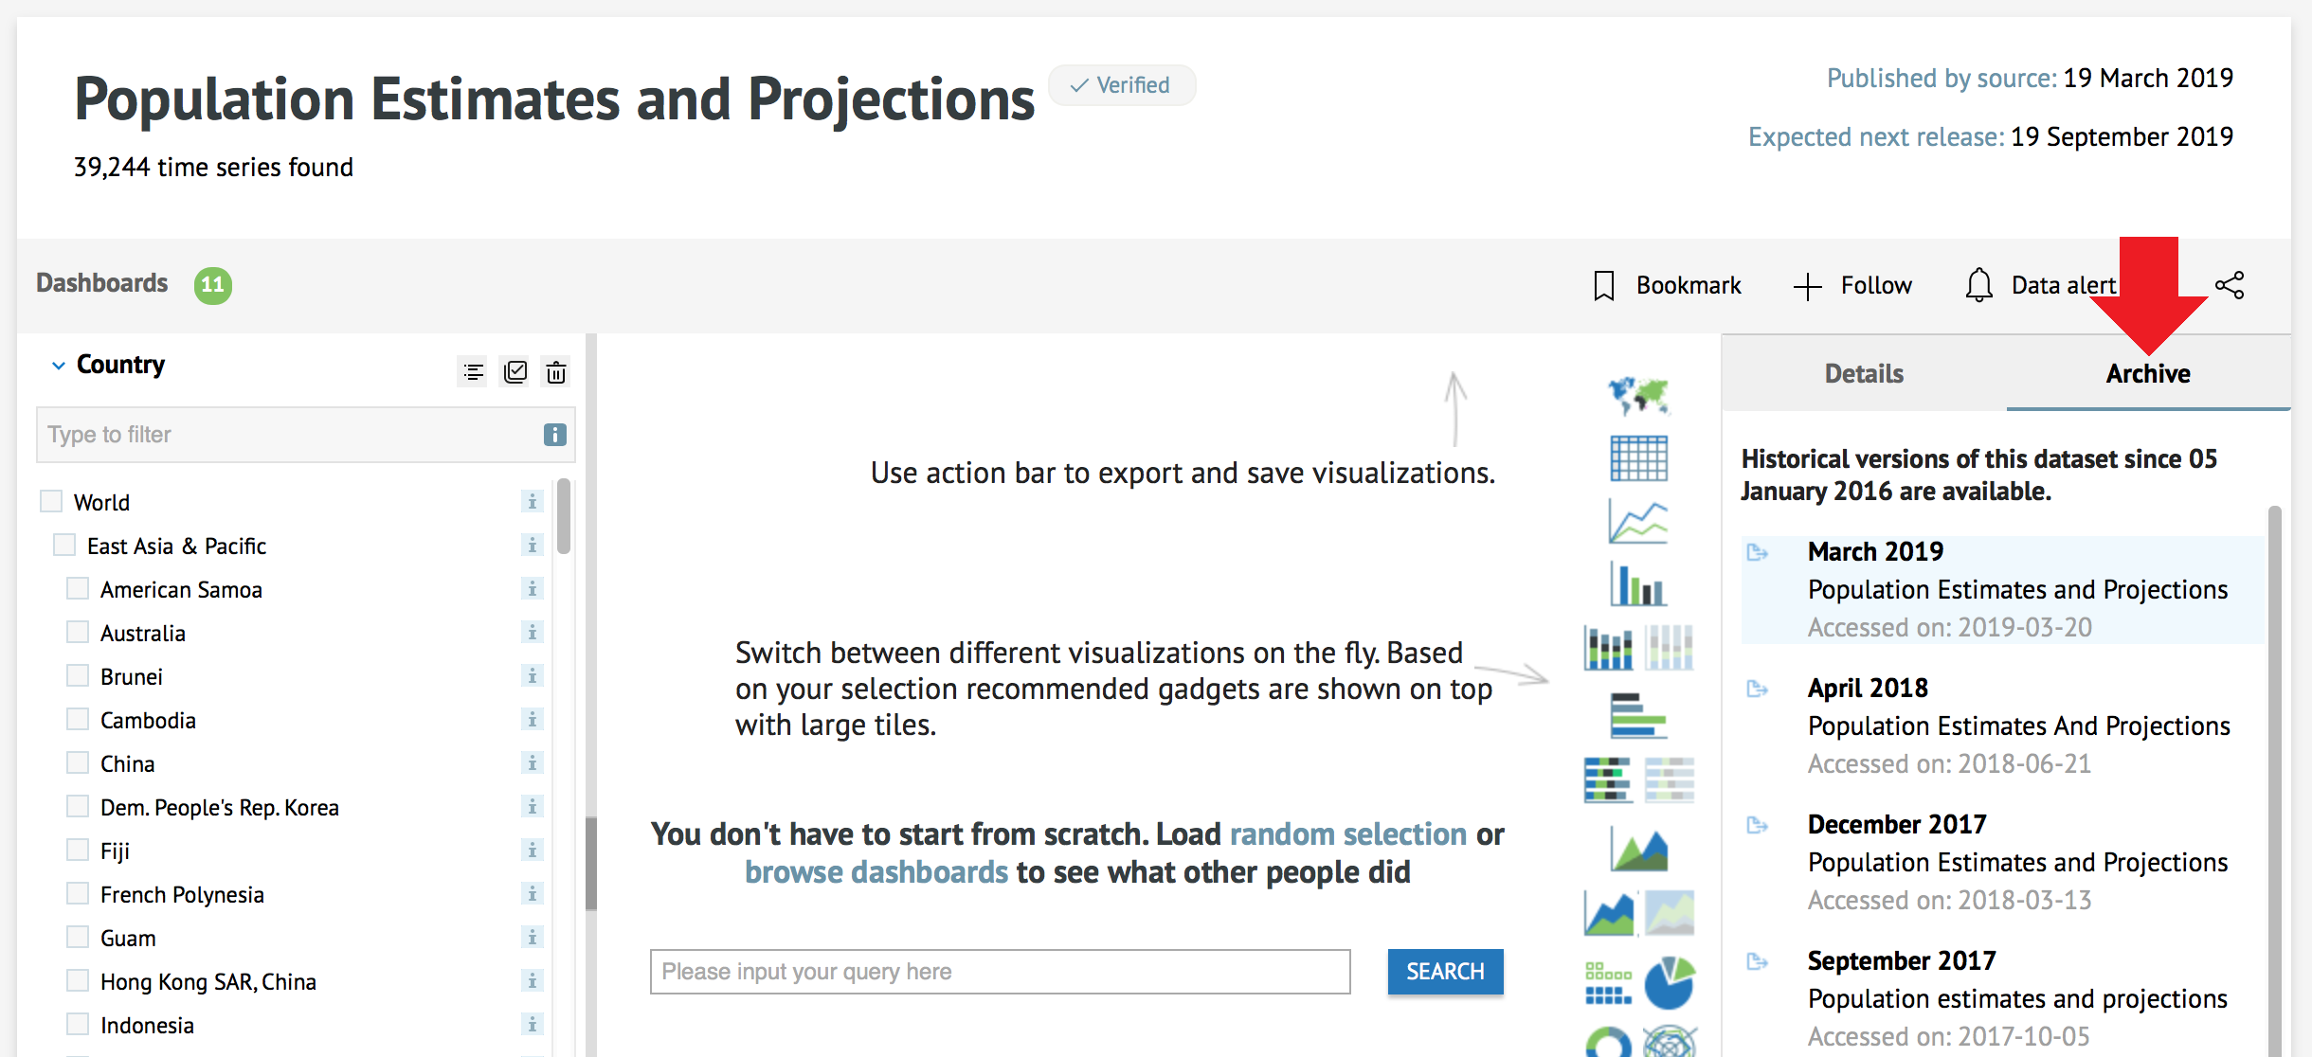This screenshot has height=1057, width=2312.
Task: Open the Archive tab
Action: tap(2148, 373)
